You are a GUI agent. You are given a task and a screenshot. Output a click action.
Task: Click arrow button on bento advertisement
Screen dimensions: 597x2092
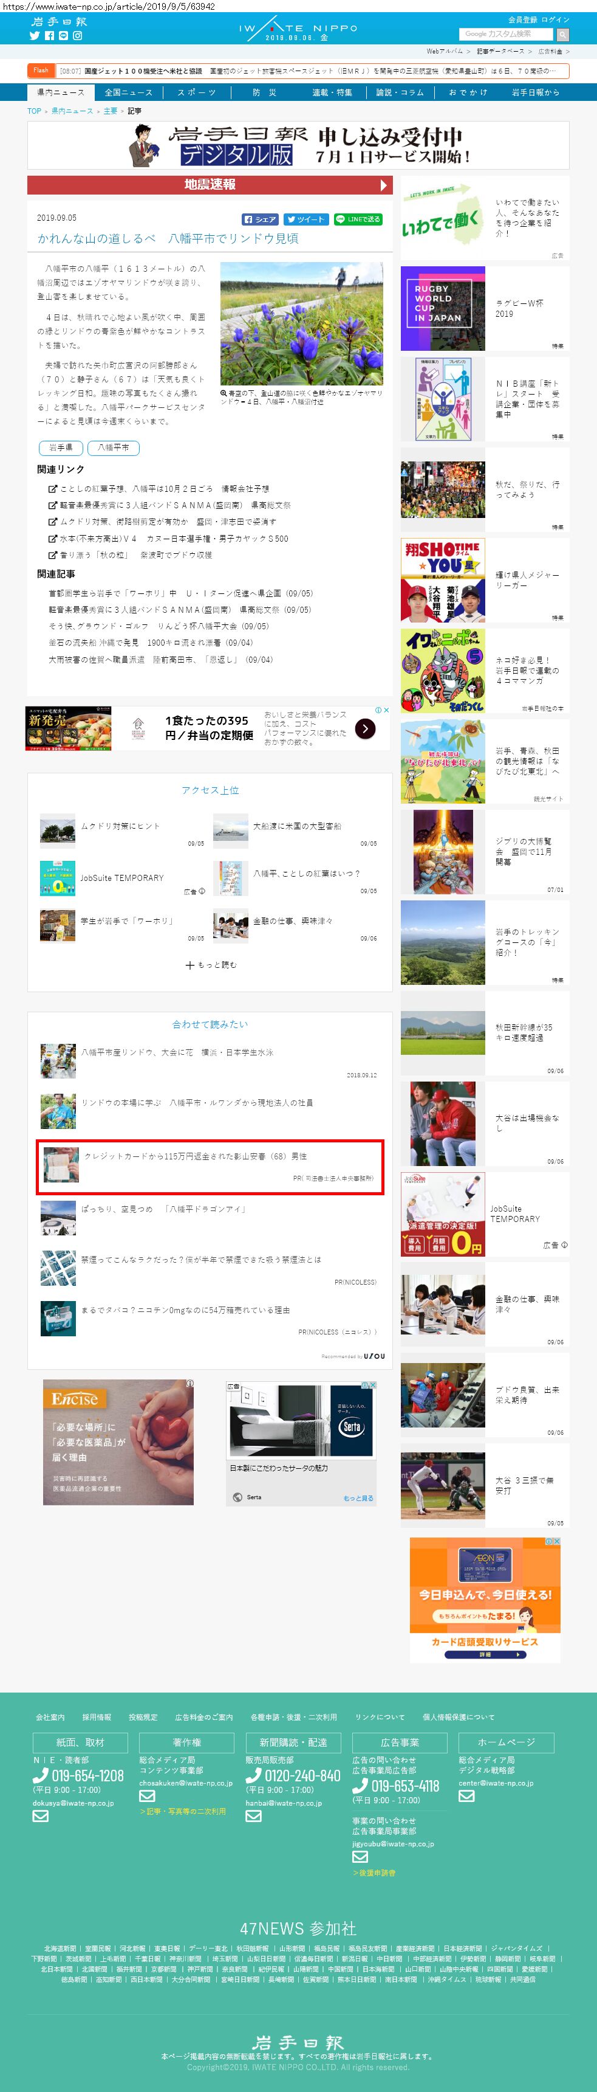365,728
